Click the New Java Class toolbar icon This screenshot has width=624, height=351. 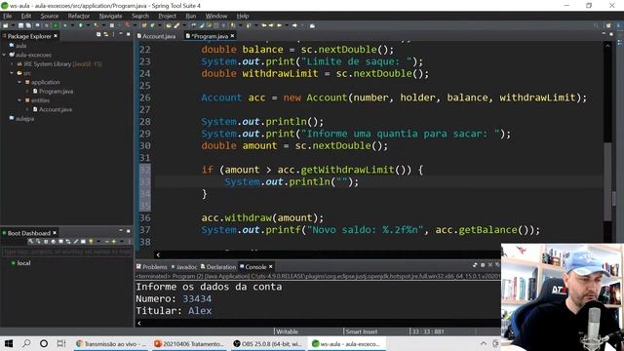coord(152,25)
